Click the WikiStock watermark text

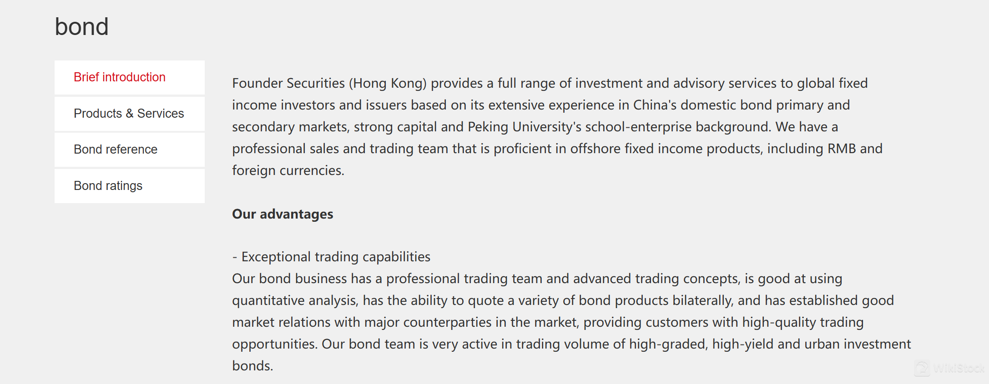coord(959,369)
